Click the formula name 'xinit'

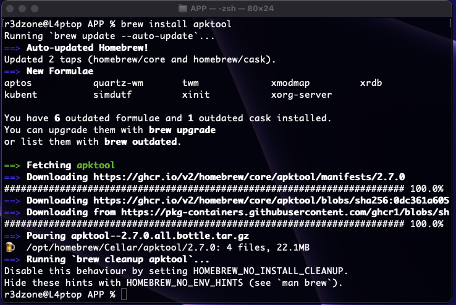click(196, 95)
